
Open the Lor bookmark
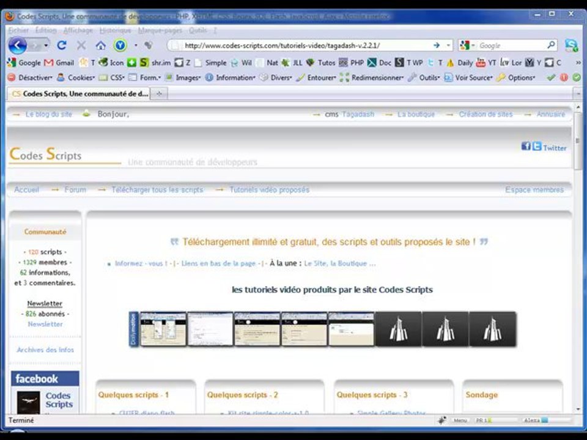(x=511, y=62)
